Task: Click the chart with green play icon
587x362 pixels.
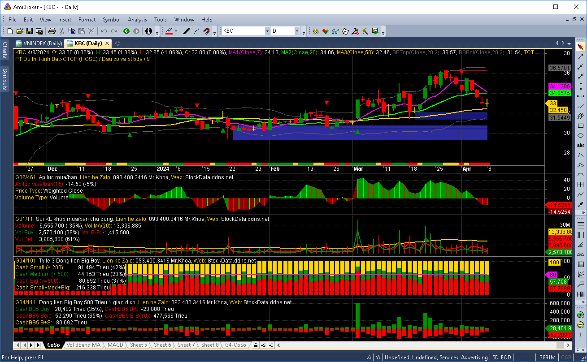Action: click(x=375, y=31)
